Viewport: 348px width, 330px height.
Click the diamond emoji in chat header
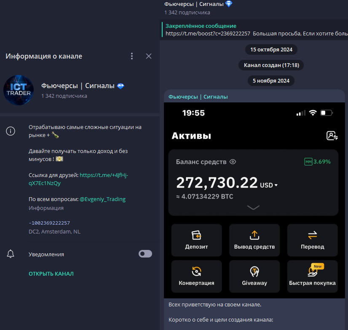[x=229, y=4]
